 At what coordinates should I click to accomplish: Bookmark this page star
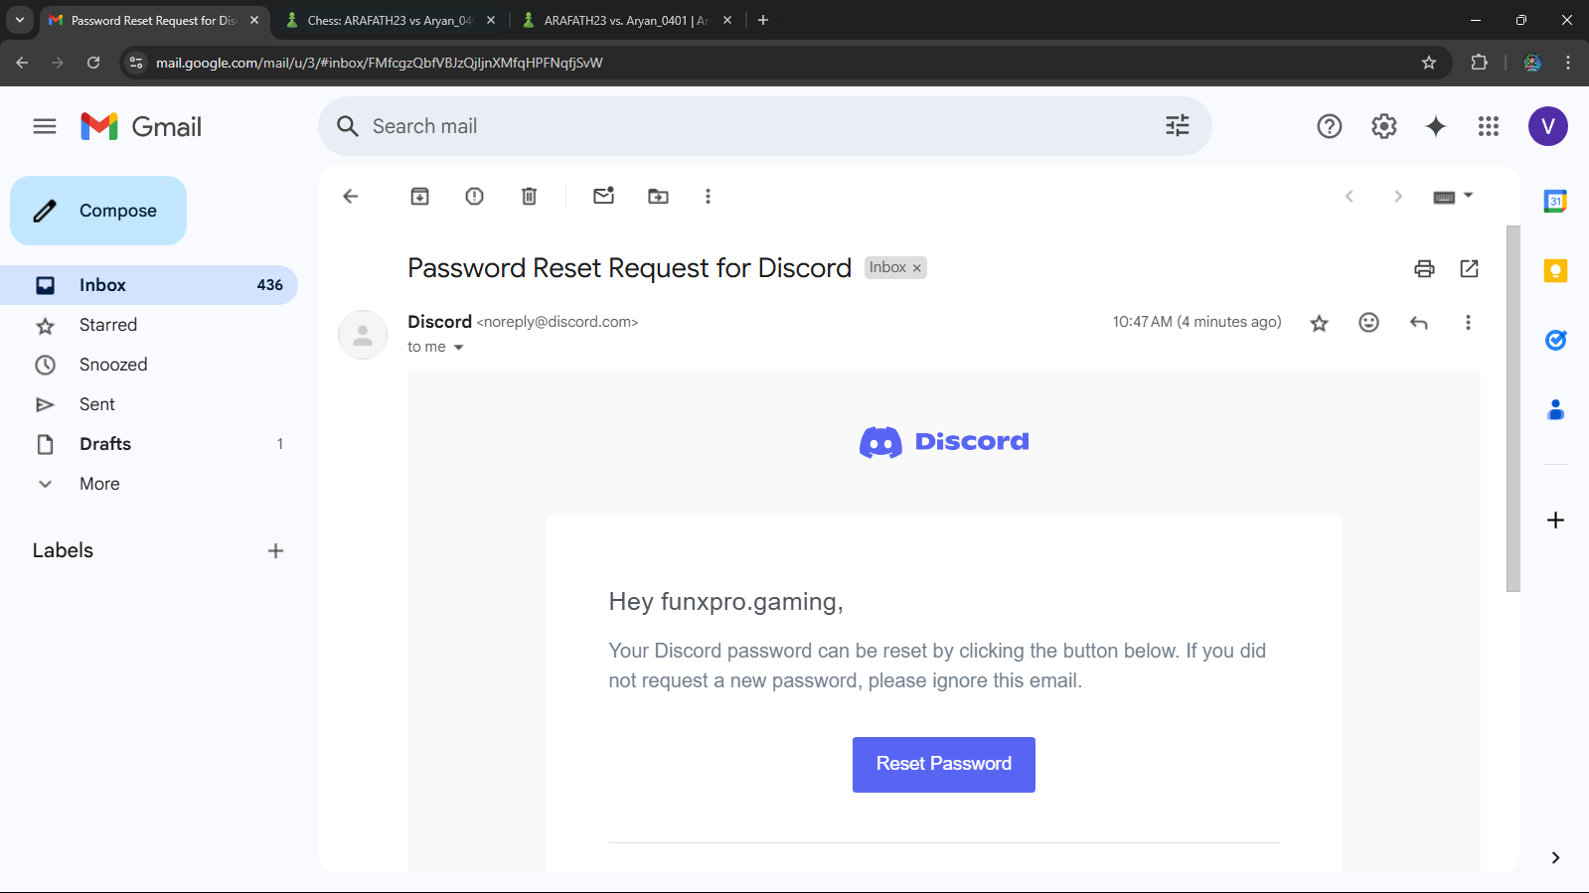pos(1429,63)
